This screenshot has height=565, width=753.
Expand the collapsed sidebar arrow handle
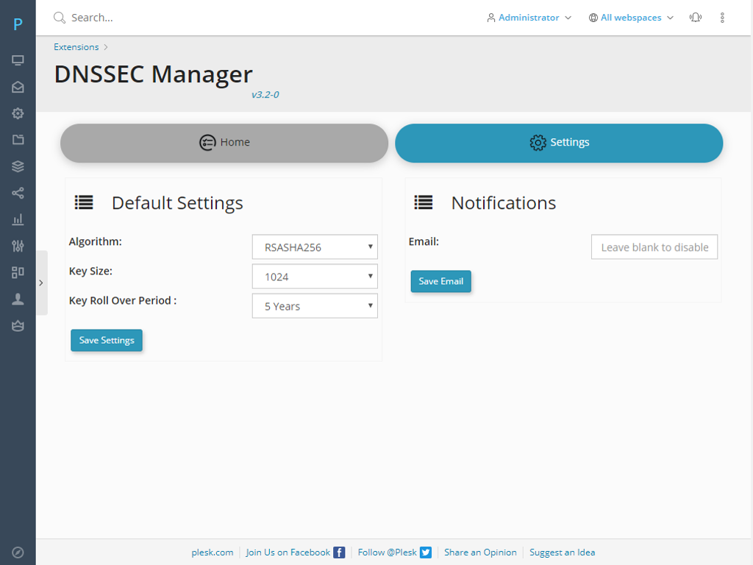click(42, 282)
